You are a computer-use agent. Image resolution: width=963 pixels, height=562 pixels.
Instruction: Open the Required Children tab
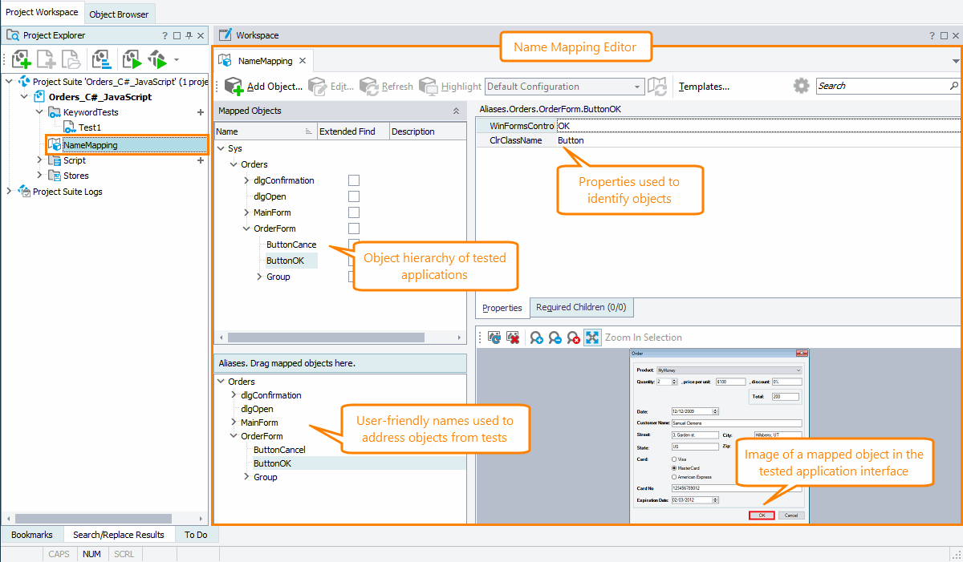coord(581,307)
